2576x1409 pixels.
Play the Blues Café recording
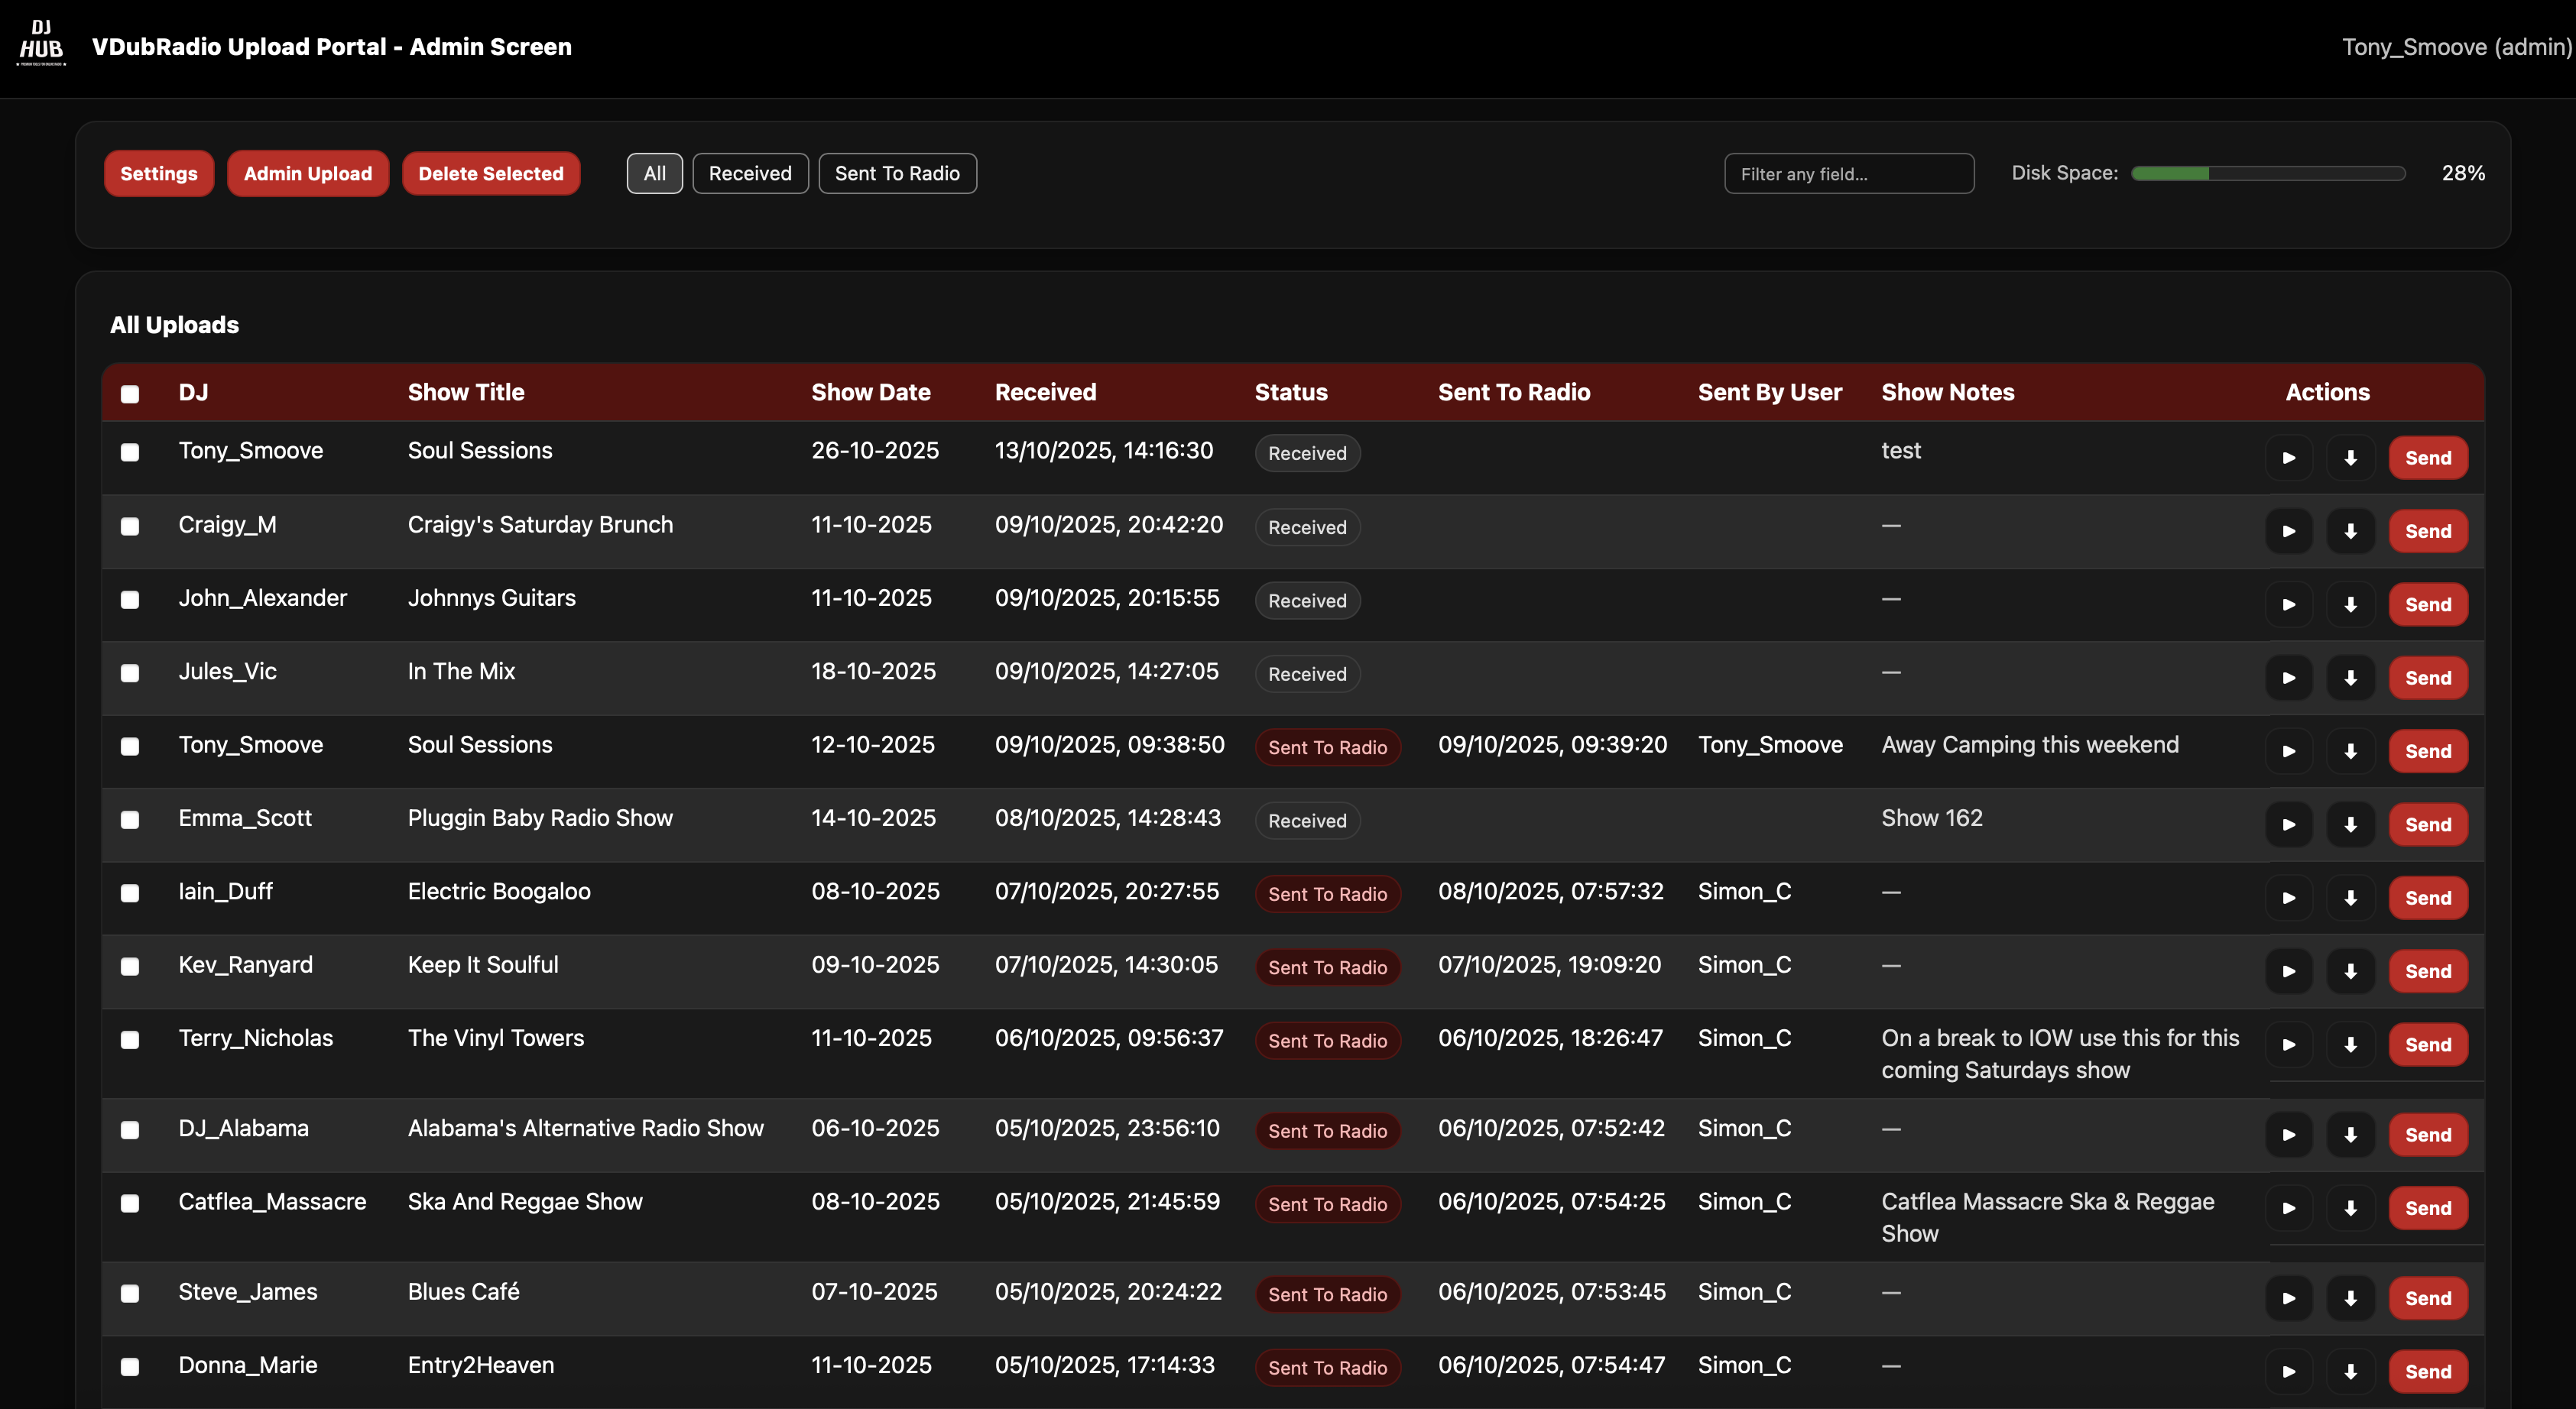pos(2290,1298)
